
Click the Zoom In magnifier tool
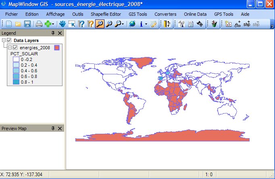click(x=99, y=24)
